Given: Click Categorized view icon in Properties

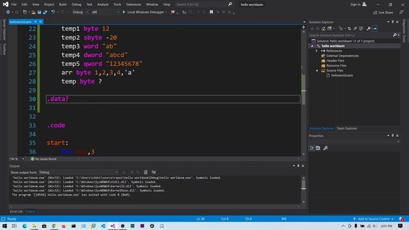Looking at the screenshot, I should pos(312,148).
